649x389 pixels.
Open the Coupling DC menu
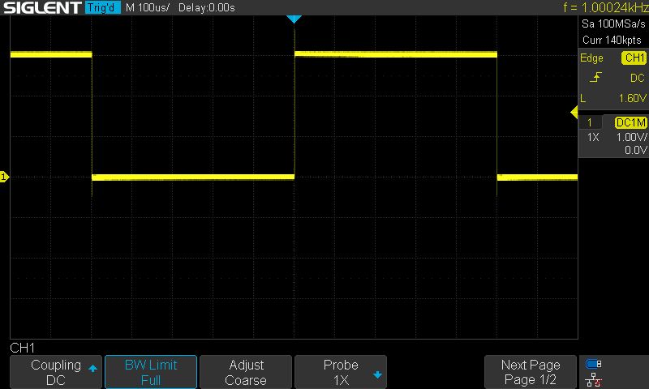coord(56,372)
